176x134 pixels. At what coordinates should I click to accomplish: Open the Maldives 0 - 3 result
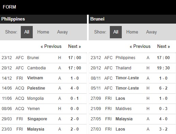point(132,109)
